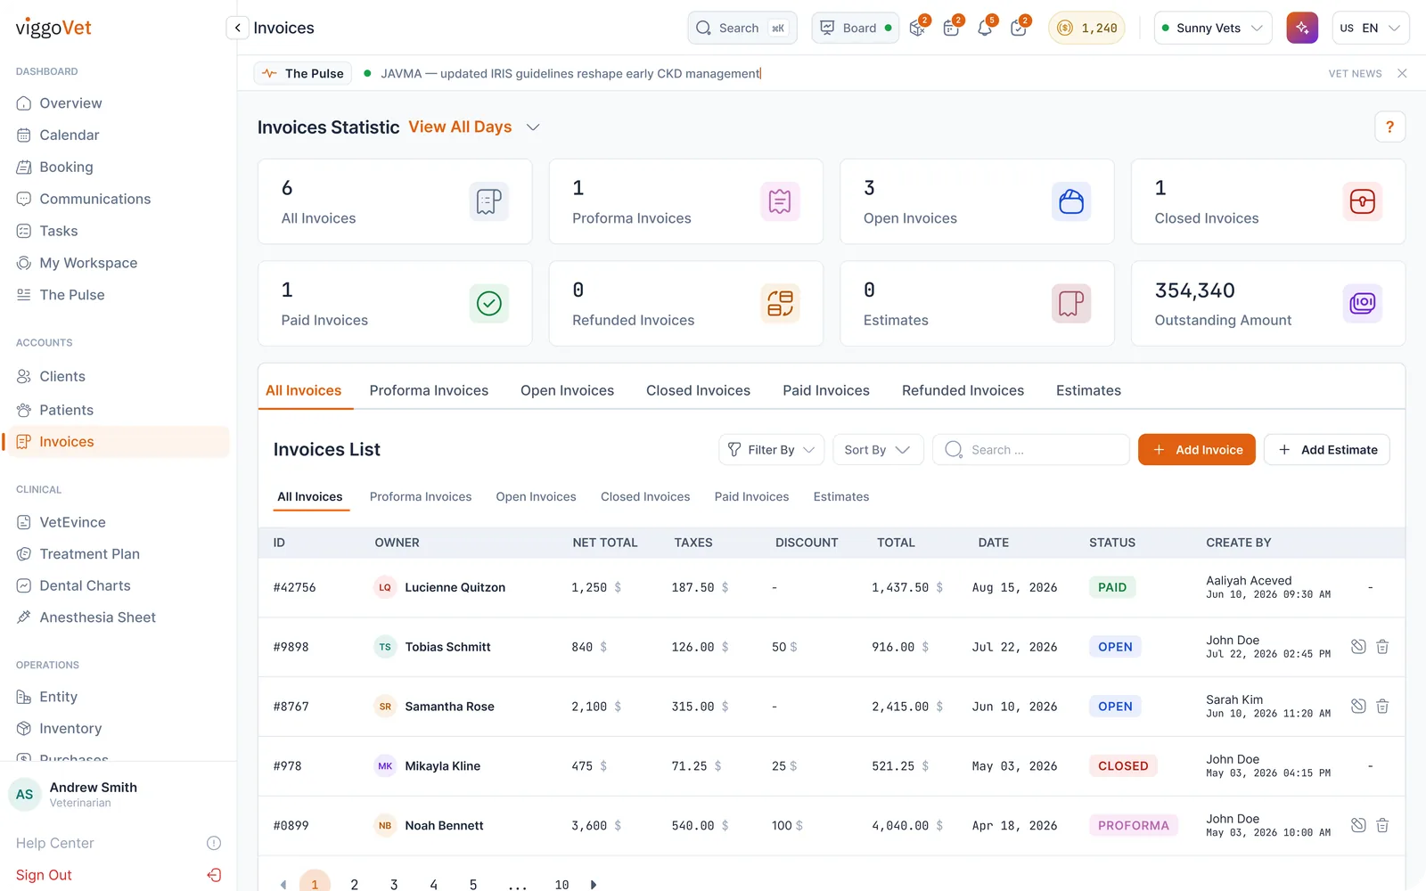
Task: Go to page 3 in pagination
Action: click(394, 885)
